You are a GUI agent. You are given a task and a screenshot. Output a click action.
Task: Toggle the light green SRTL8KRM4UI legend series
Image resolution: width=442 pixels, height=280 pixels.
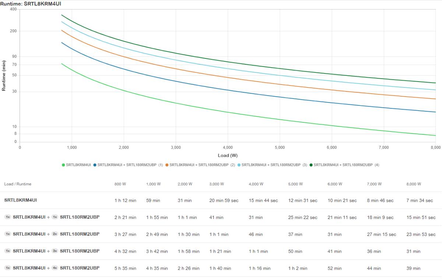76,165
